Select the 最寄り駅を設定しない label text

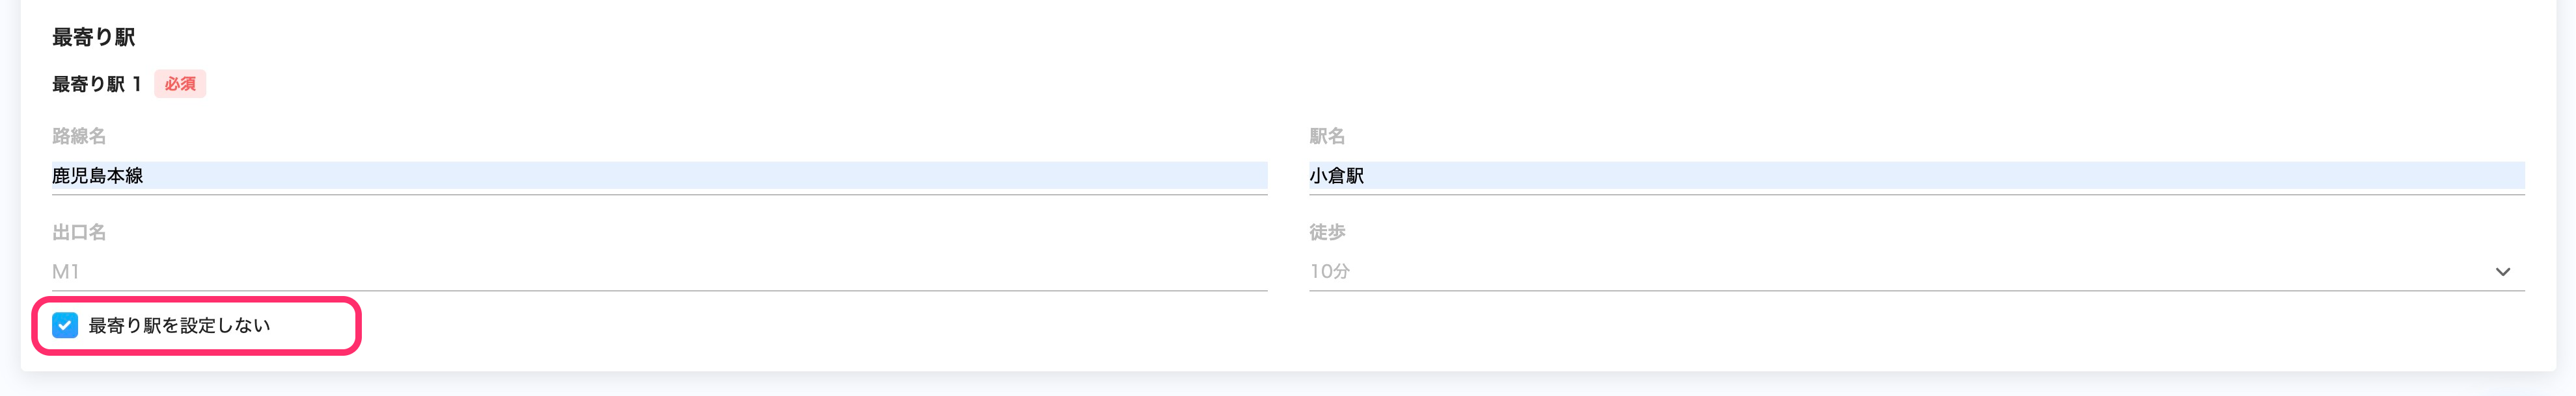(182, 324)
